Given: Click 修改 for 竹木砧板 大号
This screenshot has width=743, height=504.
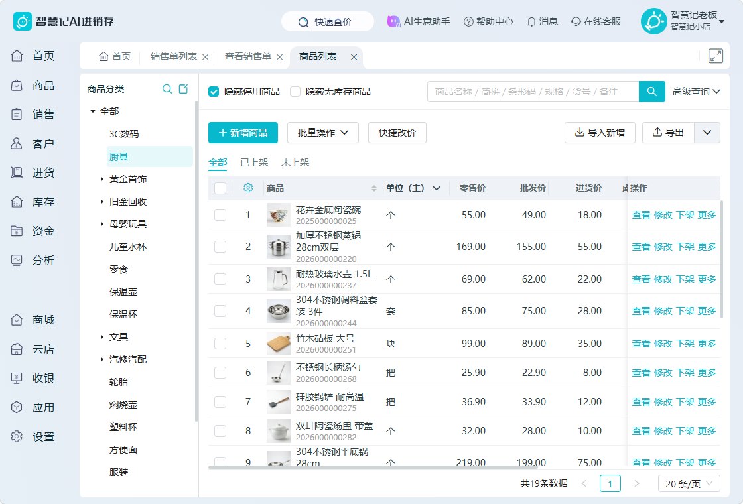Looking at the screenshot, I should click(x=663, y=344).
